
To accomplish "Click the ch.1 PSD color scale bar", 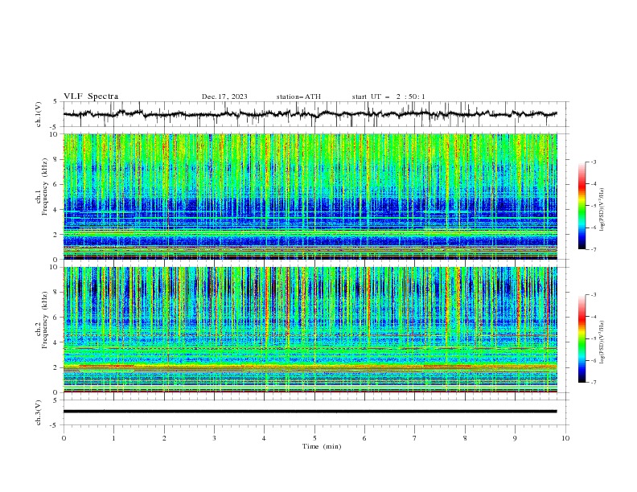I will click(582, 206).
